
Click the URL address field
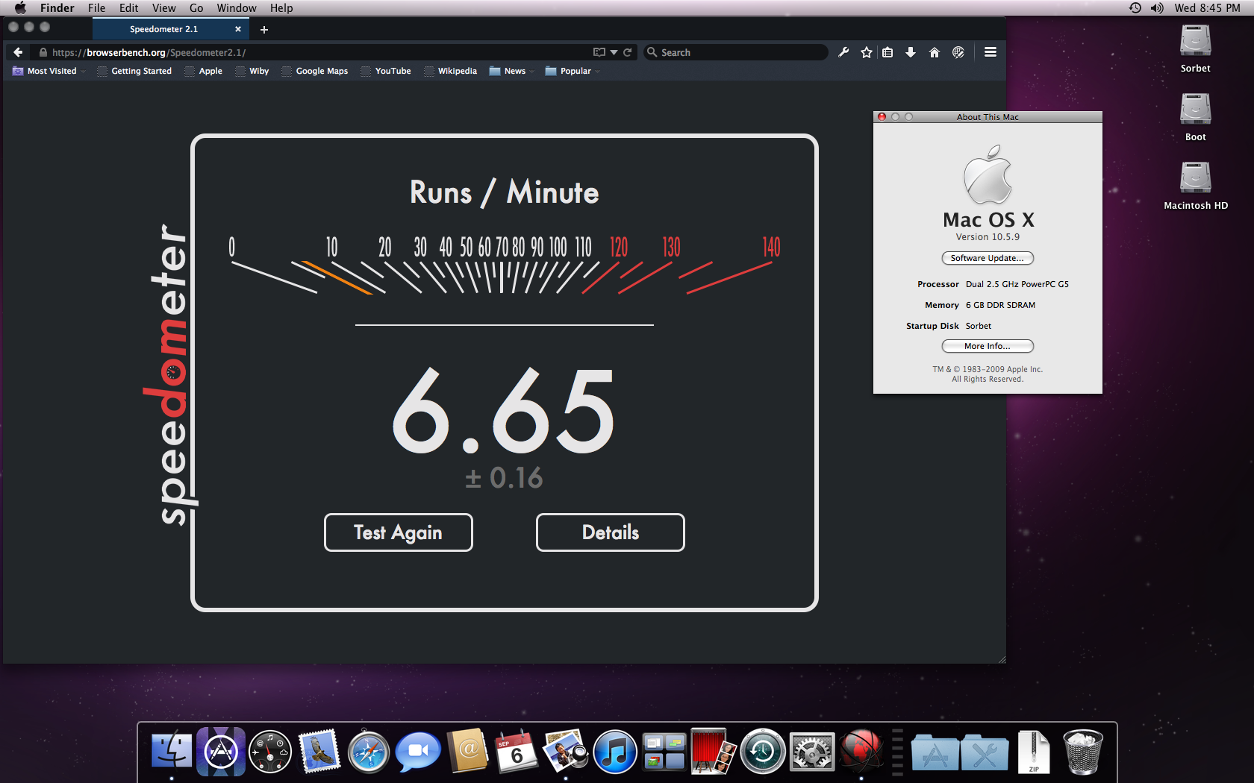point(321,52)
